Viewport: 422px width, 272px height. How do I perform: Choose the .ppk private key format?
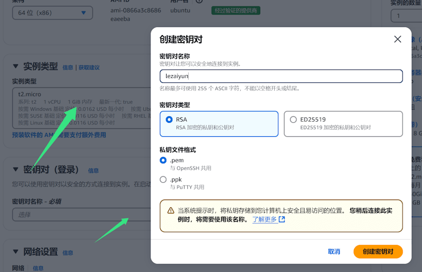coord(163,180)
